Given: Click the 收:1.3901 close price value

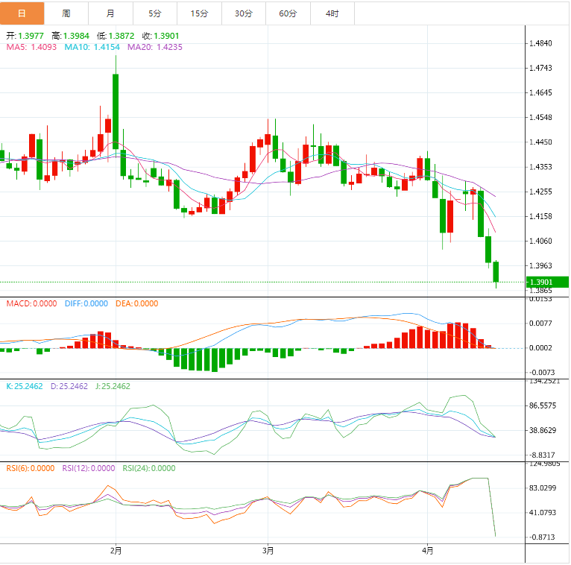Looking at the screenshot, I should 160,36.
